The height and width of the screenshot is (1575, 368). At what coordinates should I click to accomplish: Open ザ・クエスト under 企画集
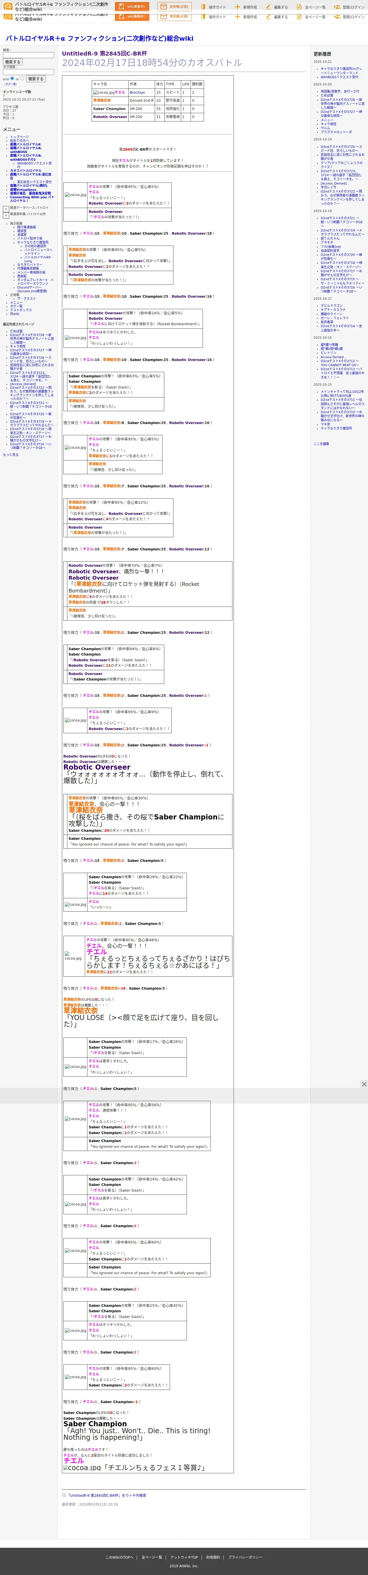click(x=26, y=298)
